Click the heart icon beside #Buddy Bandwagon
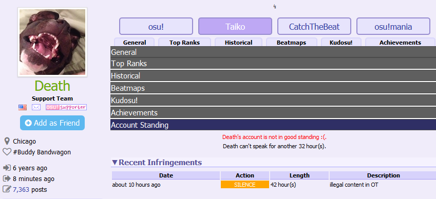Image resolution: width=436 pixels, height=199 pixels. [x=7, y=152]
